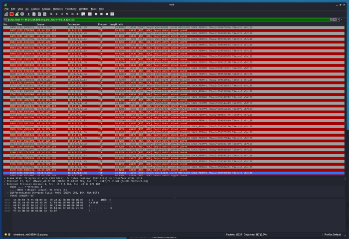The height and width of the screenshot is (239, 349).
Task: Stop the running capture with red square
Action: 11,14
